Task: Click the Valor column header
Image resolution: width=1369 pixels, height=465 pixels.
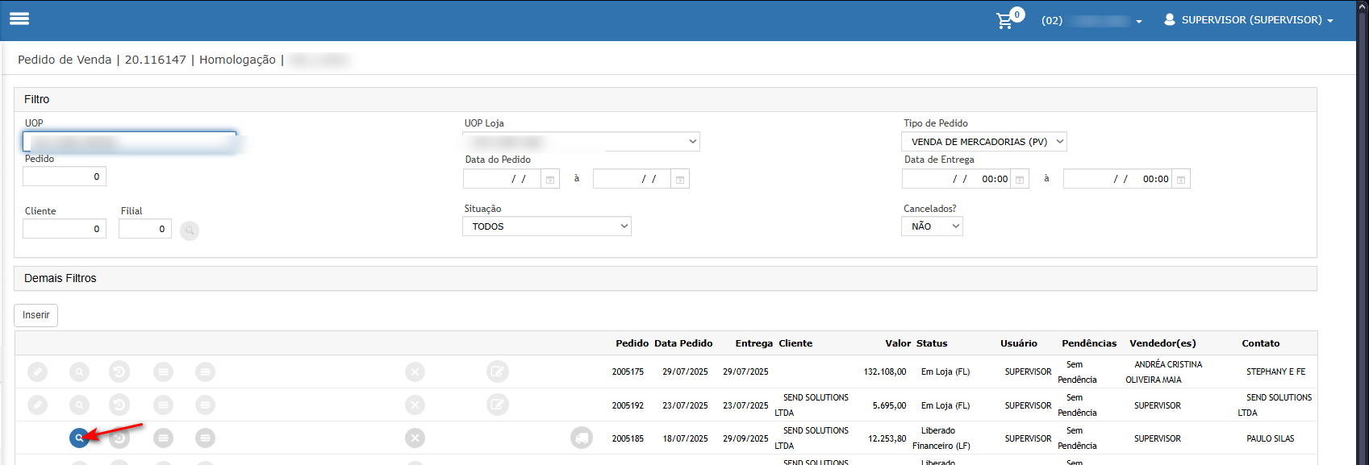Action: [898, 343]
